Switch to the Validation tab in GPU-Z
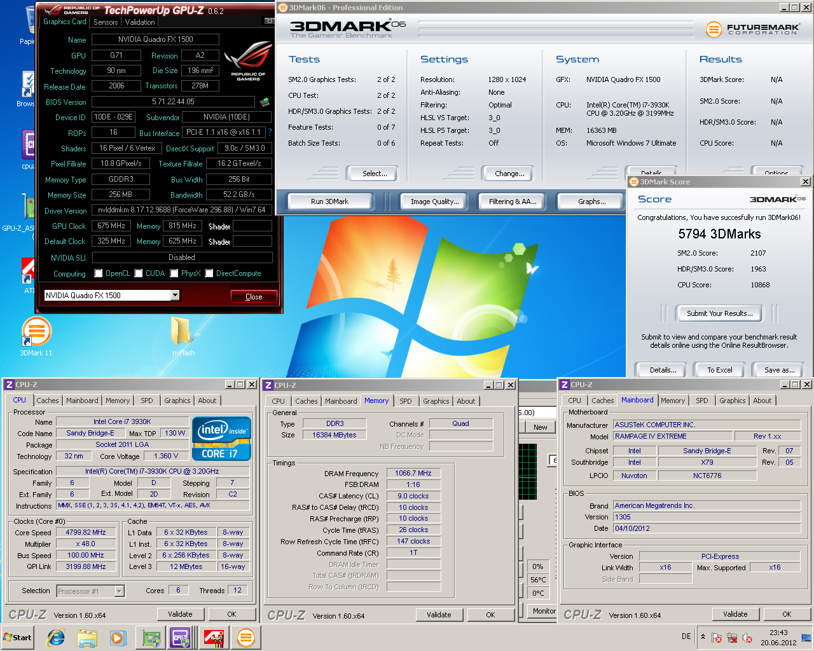The image size is (814, 651). (140, 22)
